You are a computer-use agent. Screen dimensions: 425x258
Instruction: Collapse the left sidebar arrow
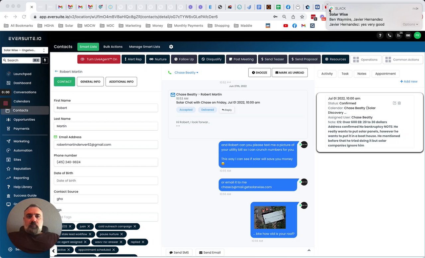pos(53,251)
